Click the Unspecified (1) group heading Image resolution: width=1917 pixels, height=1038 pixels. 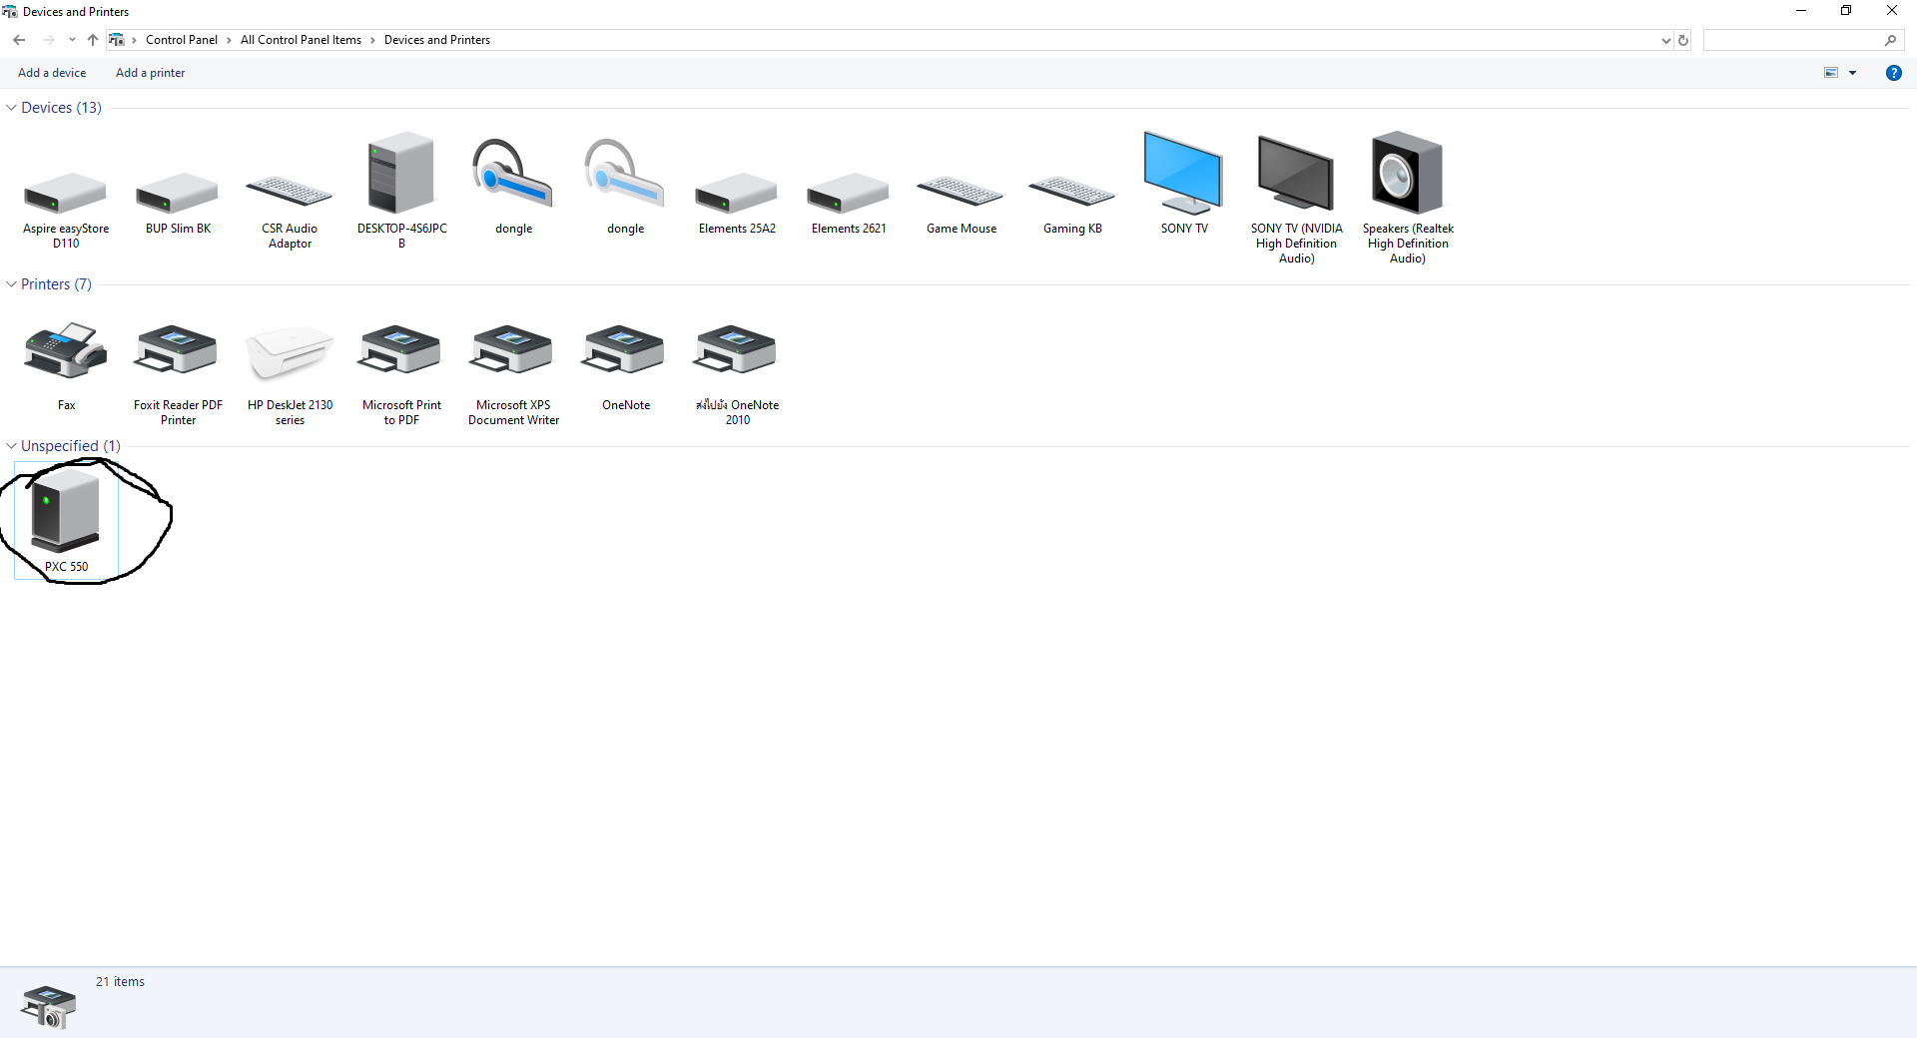click(70, 446)
